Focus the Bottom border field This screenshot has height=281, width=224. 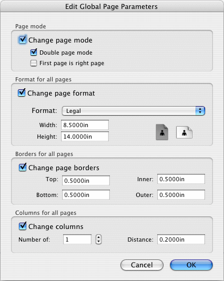[86, 195]
